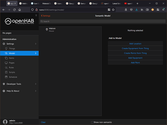This screenshot has width=167, height=125.
Task: Click the Things lightbulb icon
Action: coord(6,48)
